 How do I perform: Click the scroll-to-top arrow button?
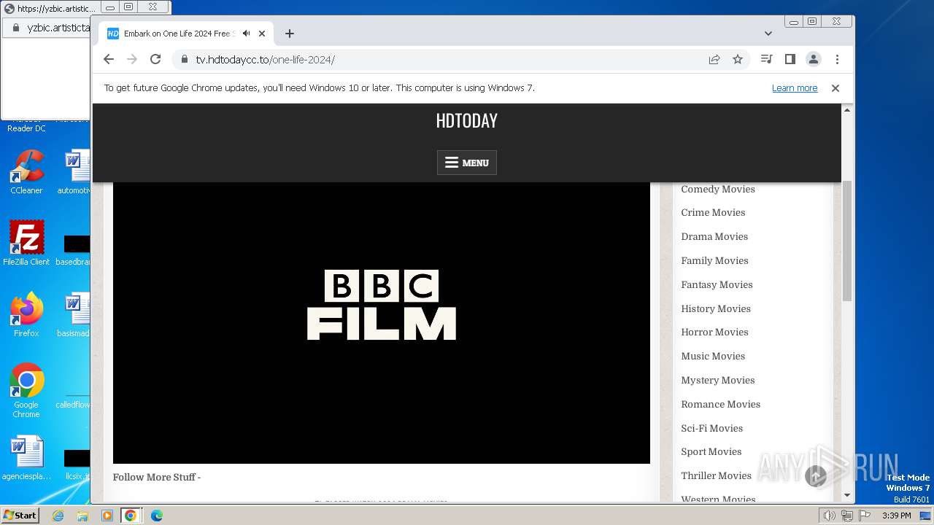coord(816,476)
